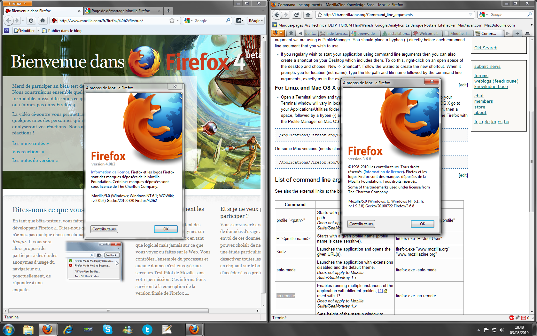537x336 pixels.
Task: Click 'Publier dans le blog' toolbar item
Action: 62,31
